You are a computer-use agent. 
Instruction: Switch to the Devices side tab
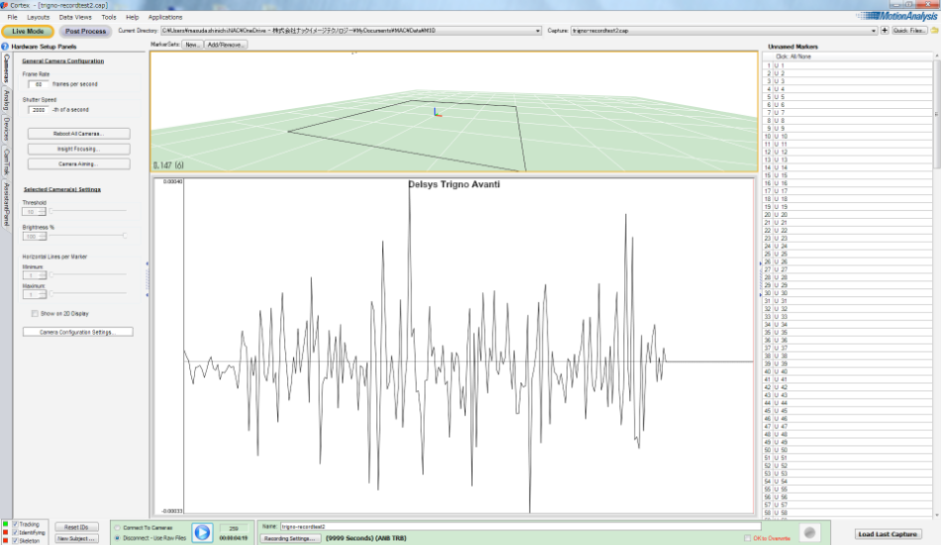point(7,129)
